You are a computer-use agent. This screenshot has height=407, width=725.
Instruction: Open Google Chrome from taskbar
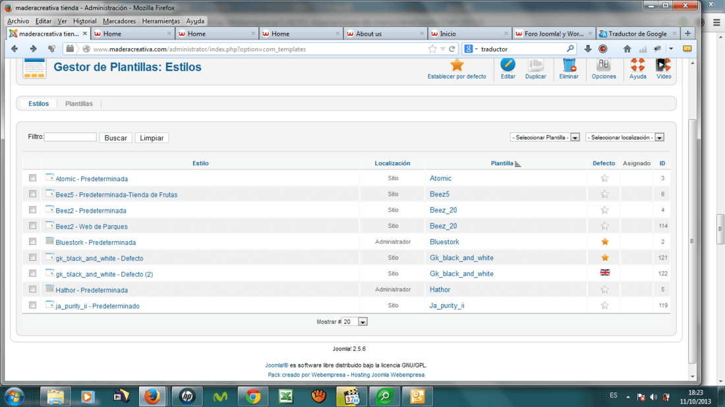click(x=252, y=396)
